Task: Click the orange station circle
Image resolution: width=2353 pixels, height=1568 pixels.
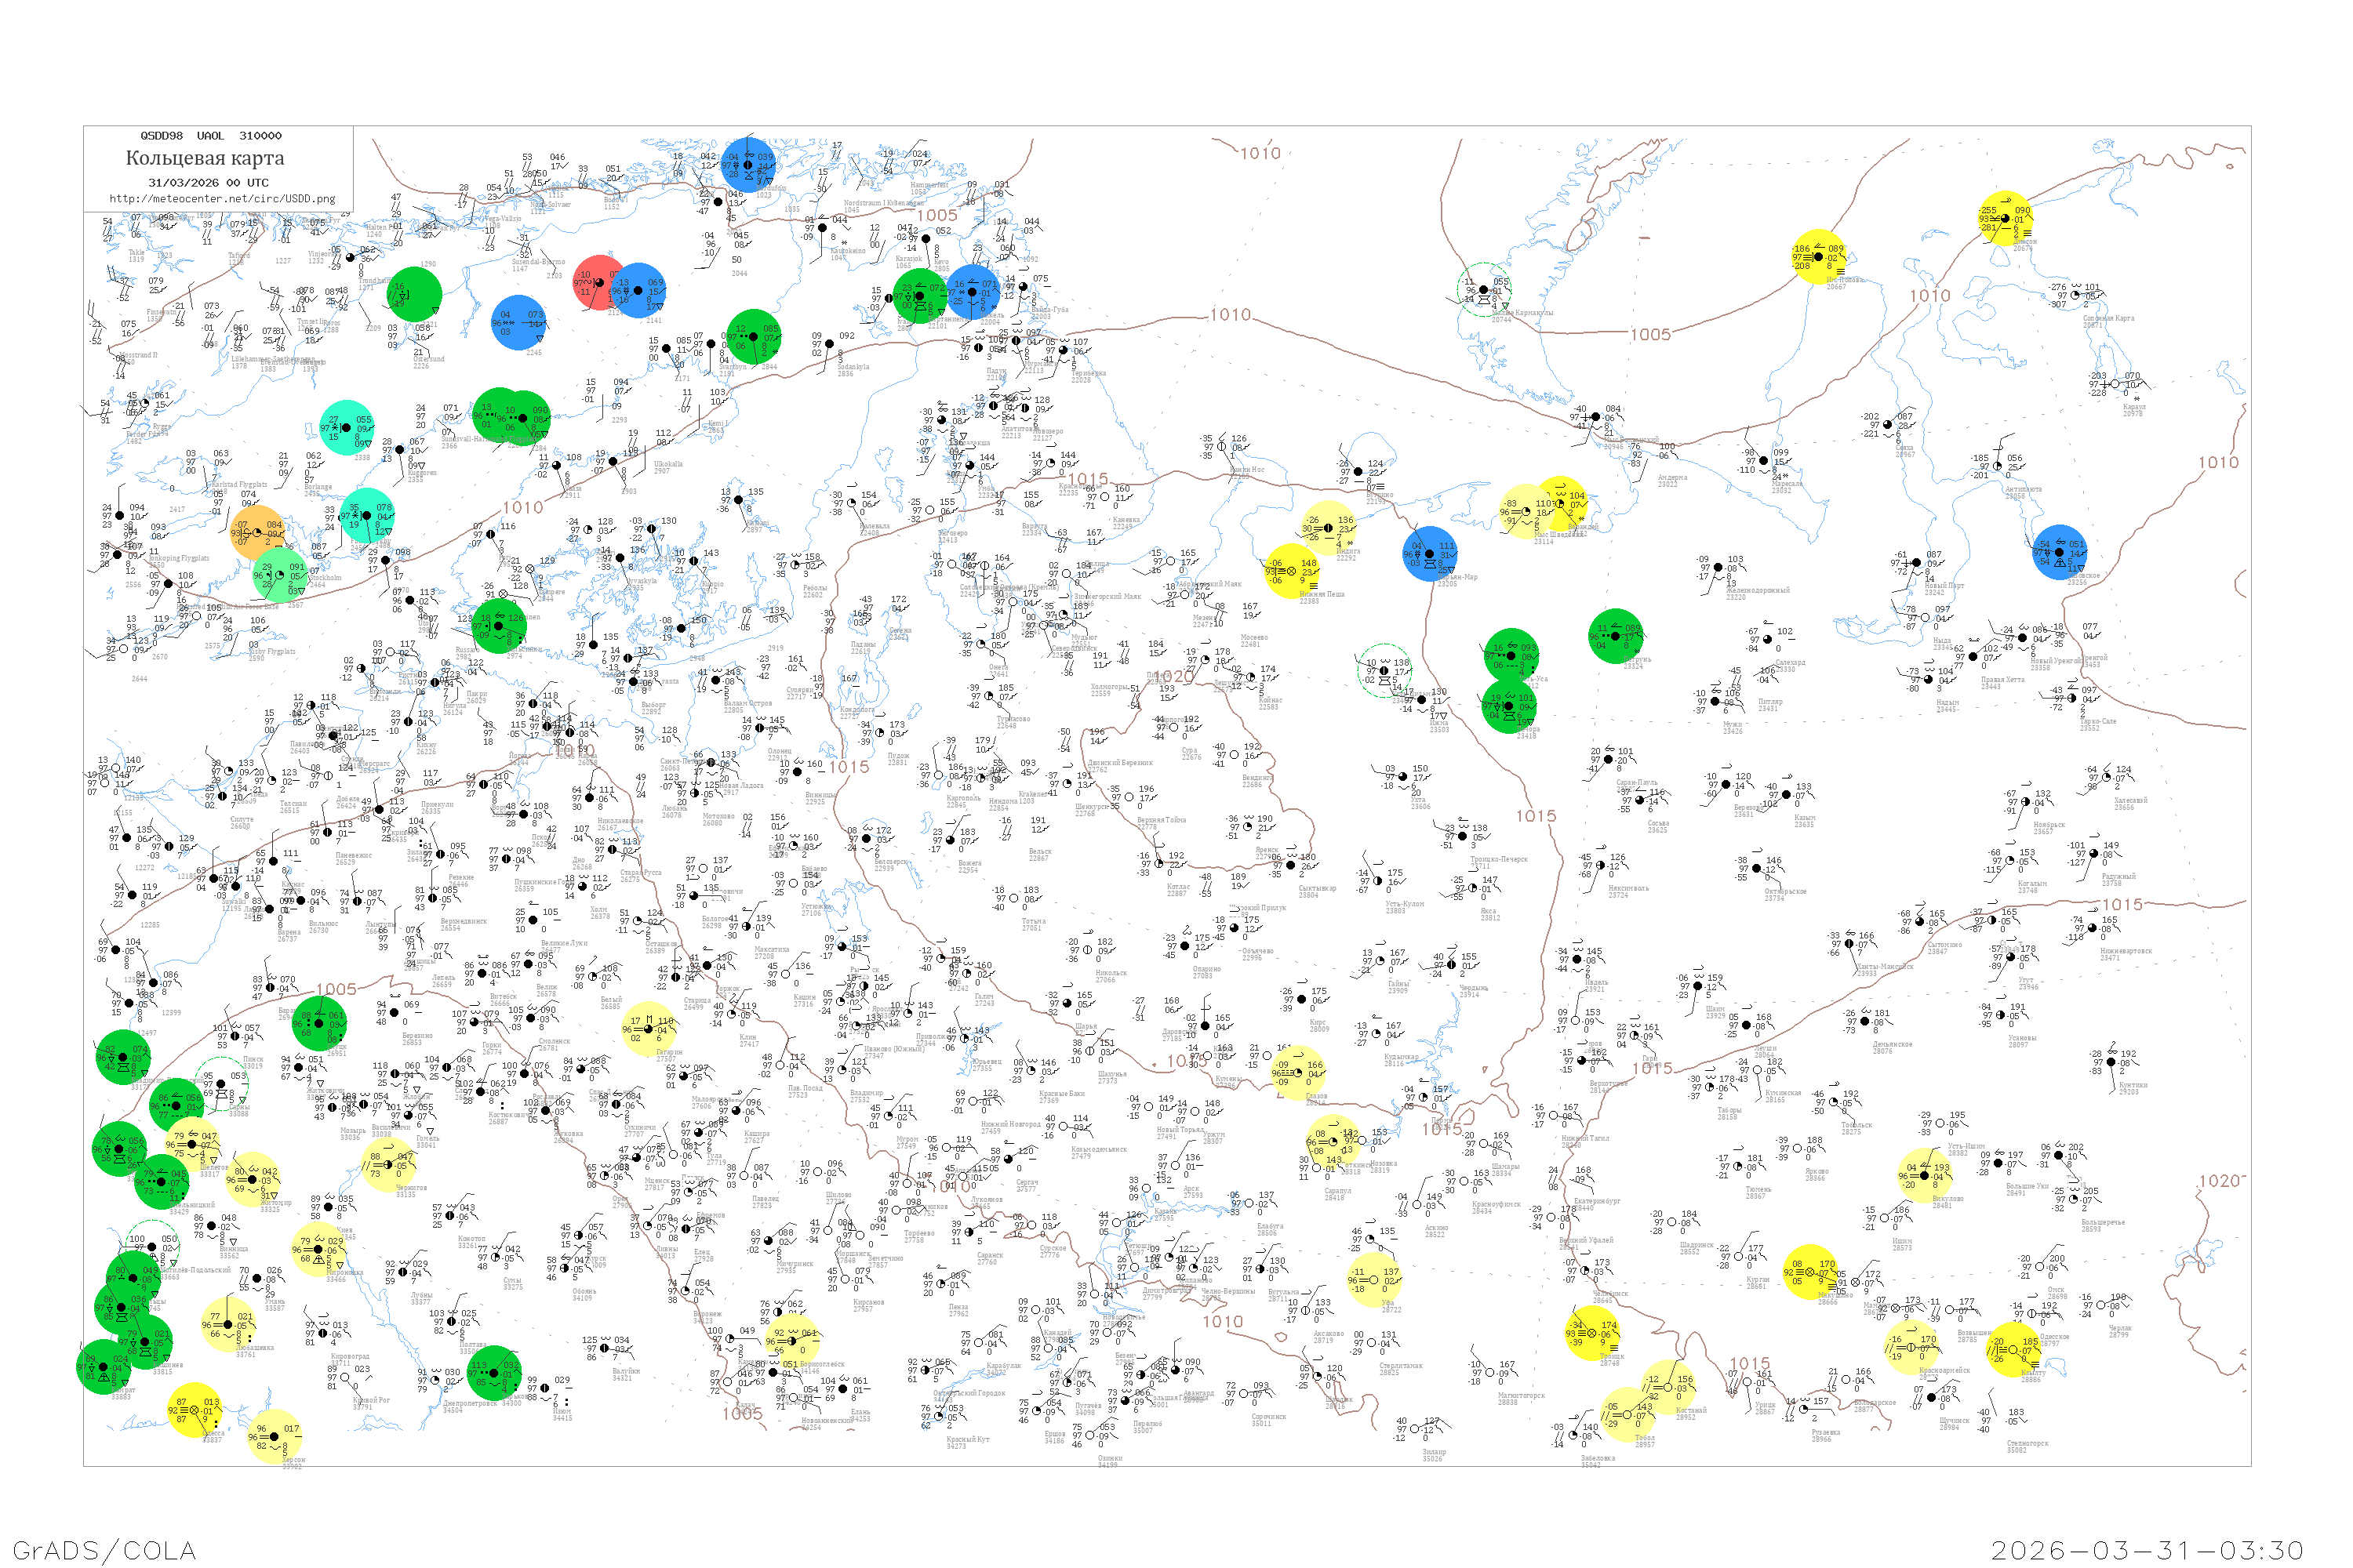Action: pyautogui.click(x=257, y=532)
